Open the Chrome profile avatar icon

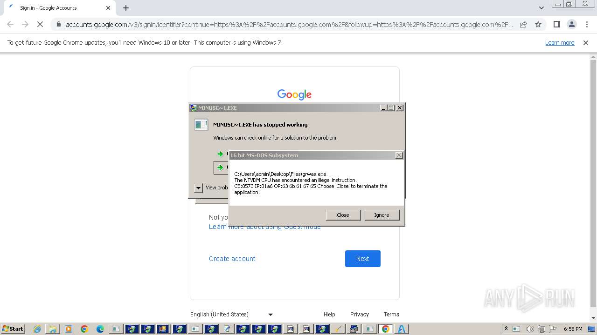[x=571, y=24]
